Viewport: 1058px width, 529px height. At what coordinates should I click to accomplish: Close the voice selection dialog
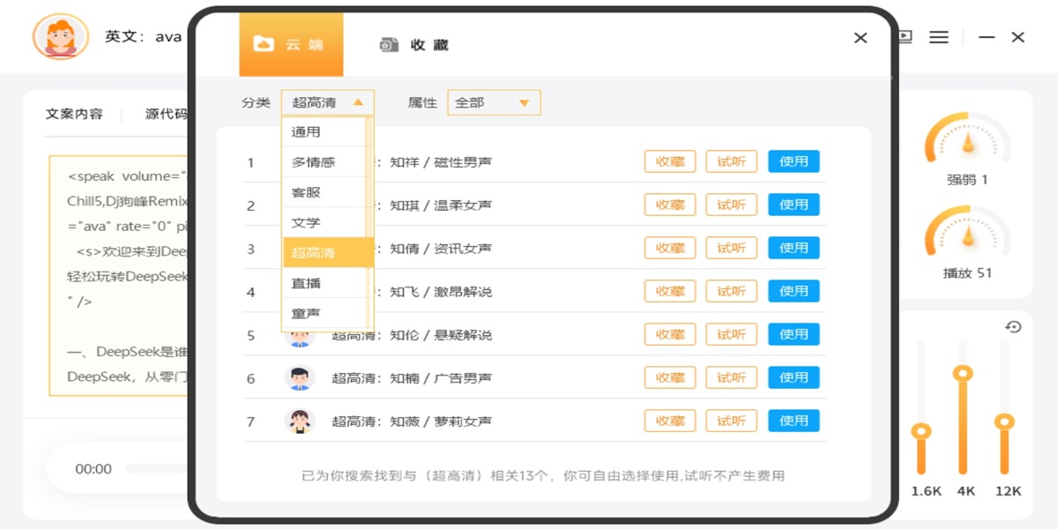tap(861, 38)
